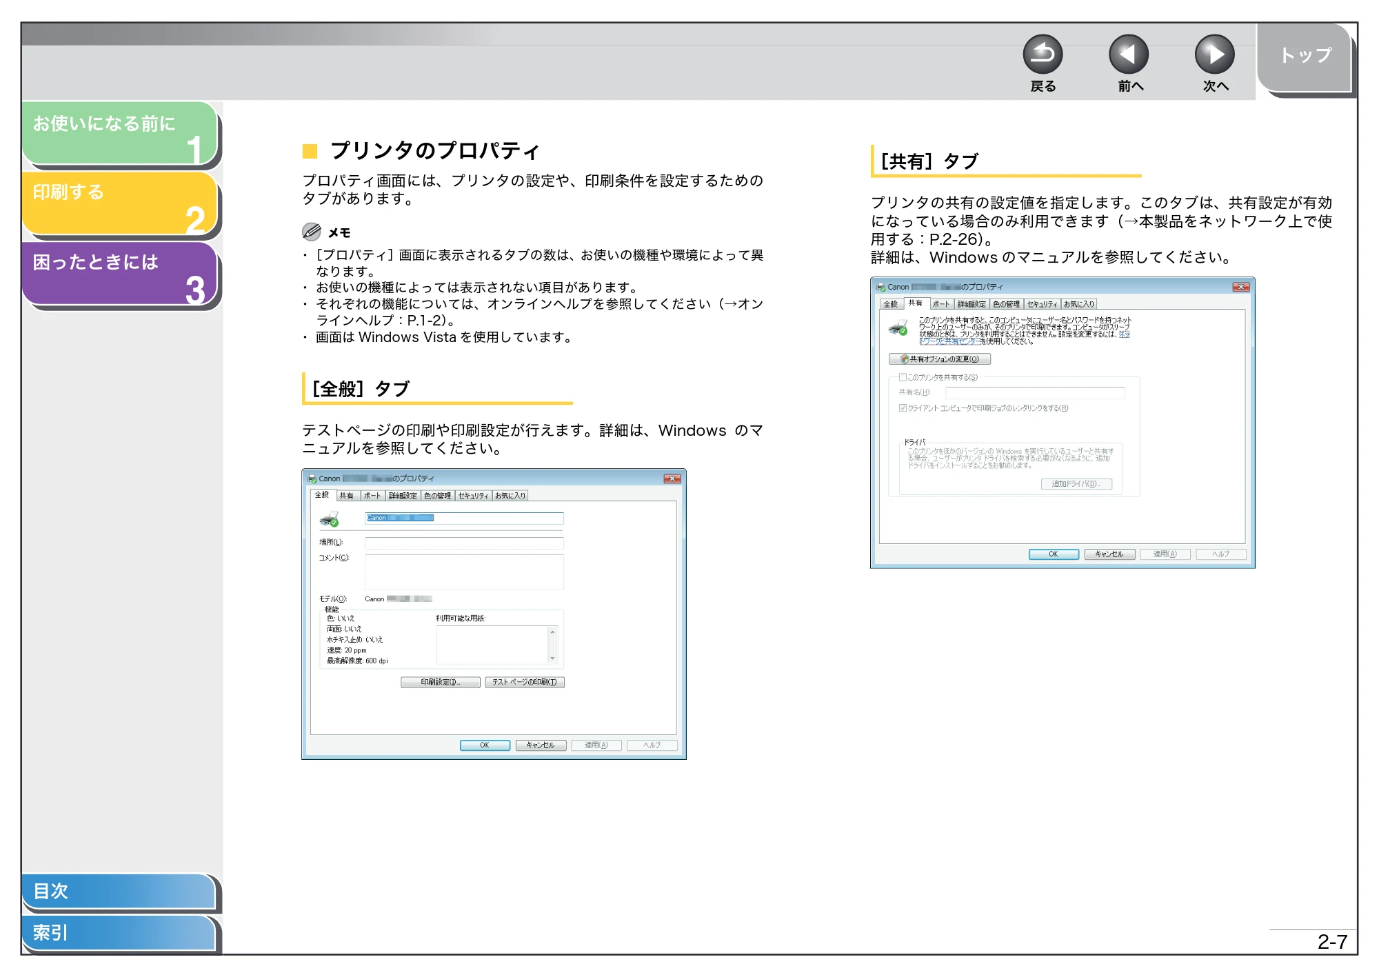This screenshot has height=975, width=1379.
Task: Open the トップ tab
Action: click(1305, 57)
